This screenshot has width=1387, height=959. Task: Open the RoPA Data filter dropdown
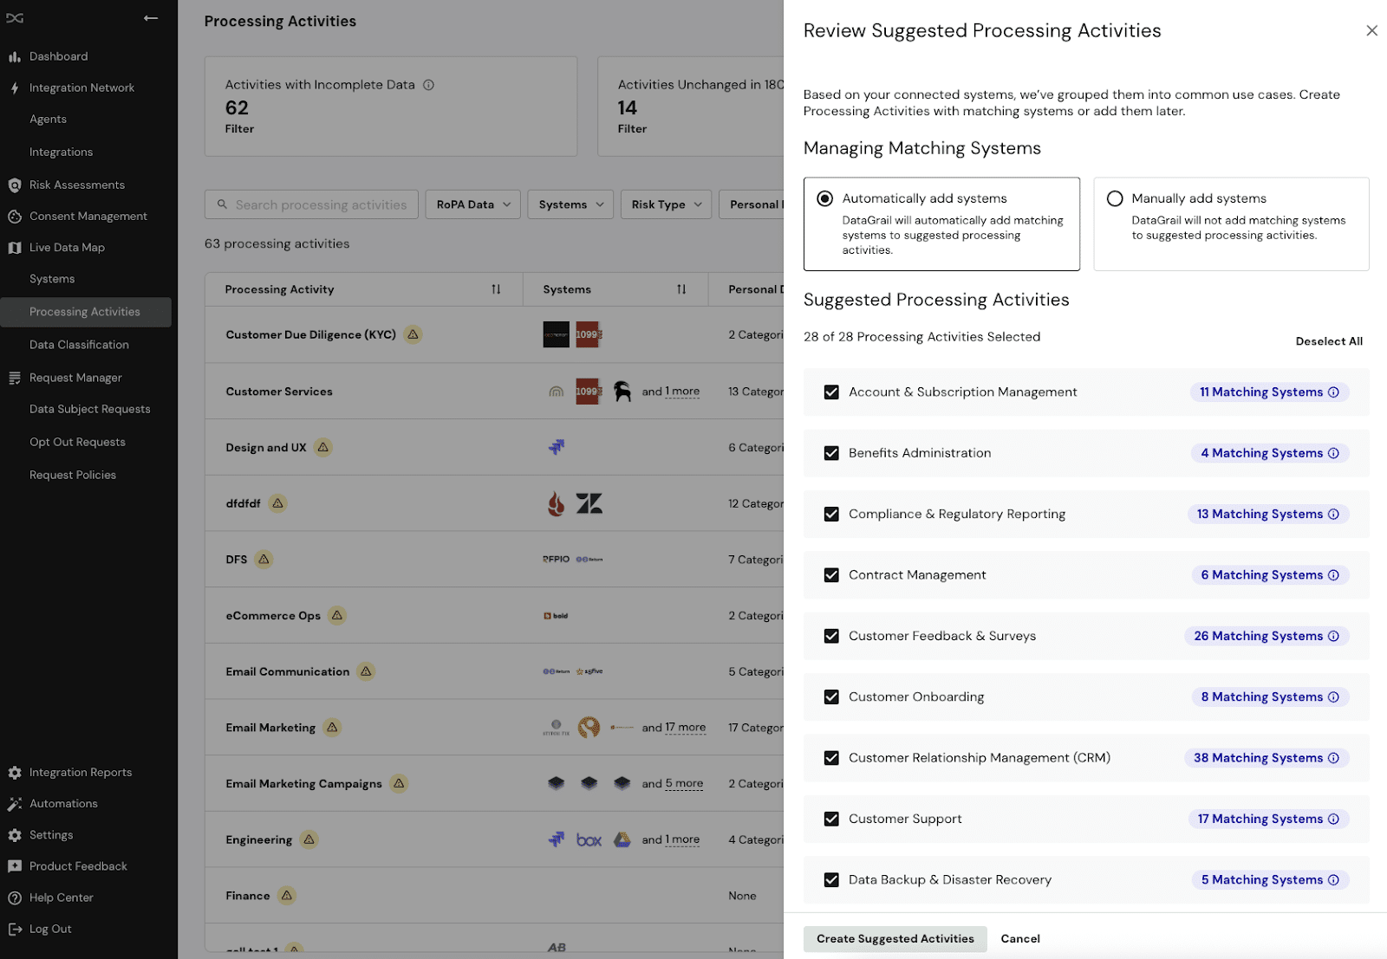(473, 204)
